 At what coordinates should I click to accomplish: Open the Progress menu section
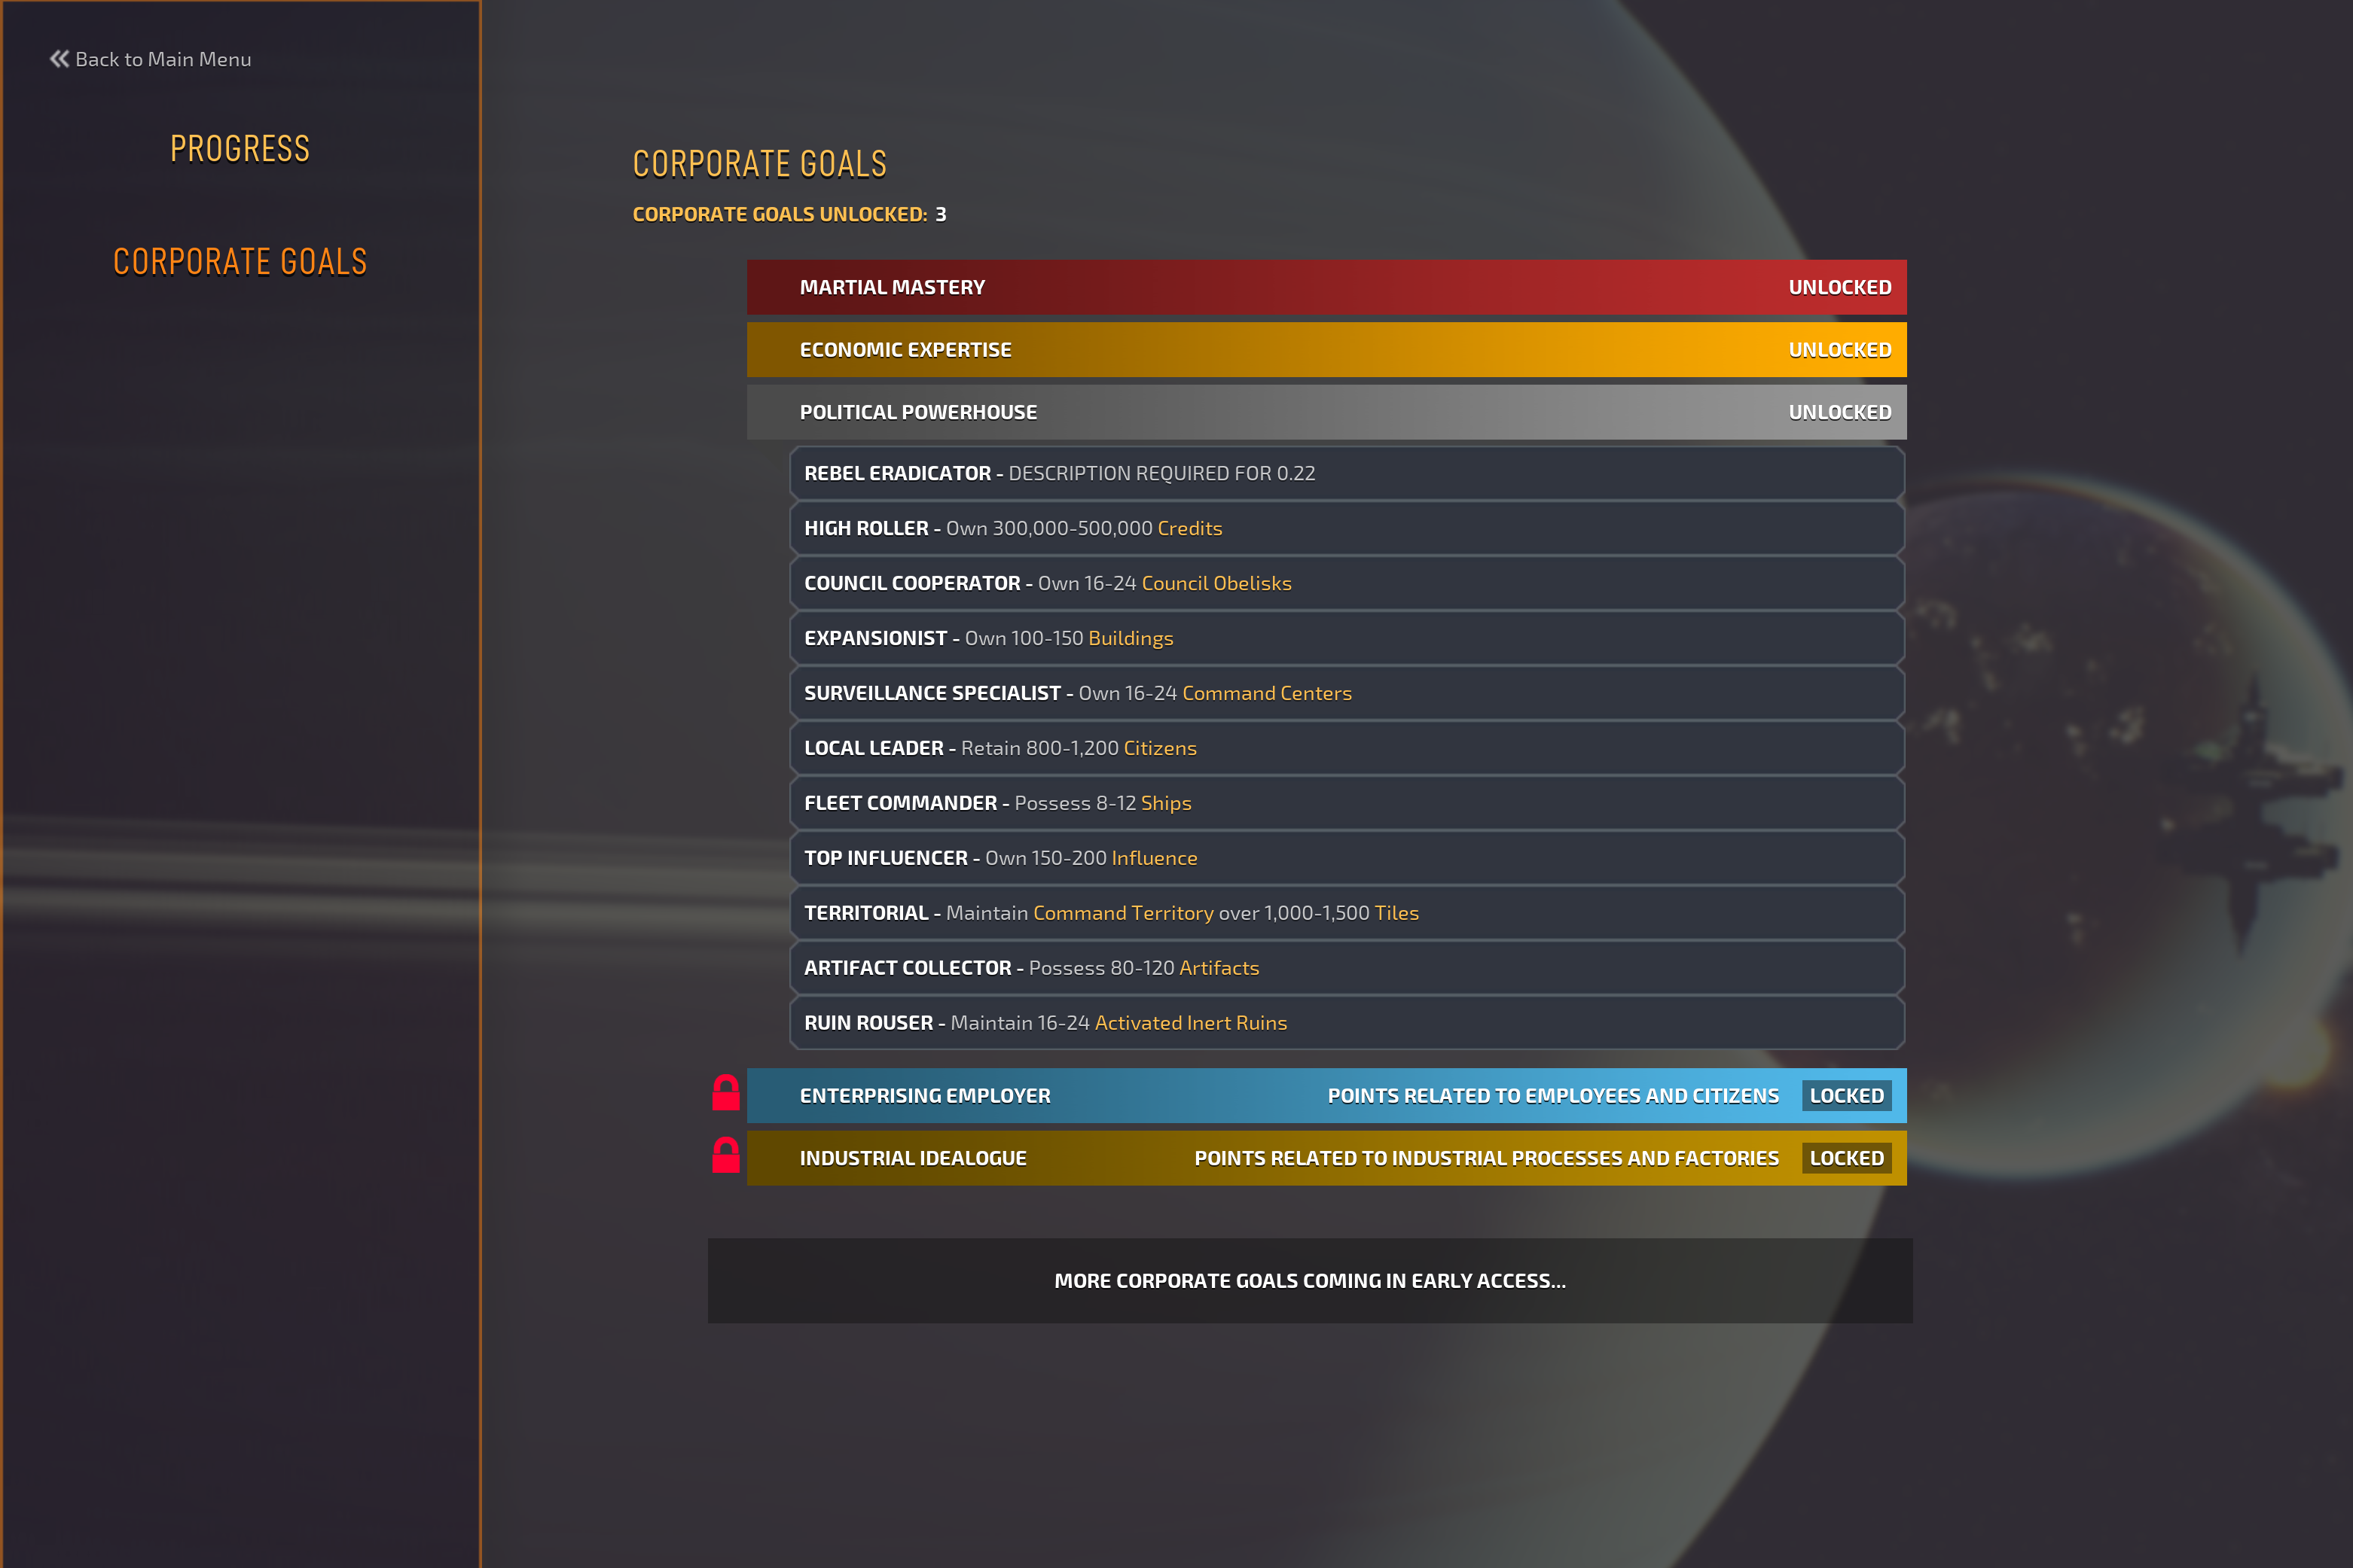pos(240,149)
